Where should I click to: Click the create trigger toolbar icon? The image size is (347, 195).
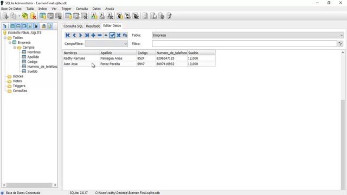coord(120,16)
